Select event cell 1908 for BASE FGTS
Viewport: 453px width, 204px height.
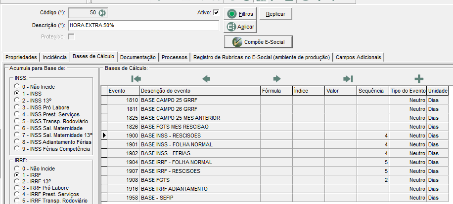point(123,180)
